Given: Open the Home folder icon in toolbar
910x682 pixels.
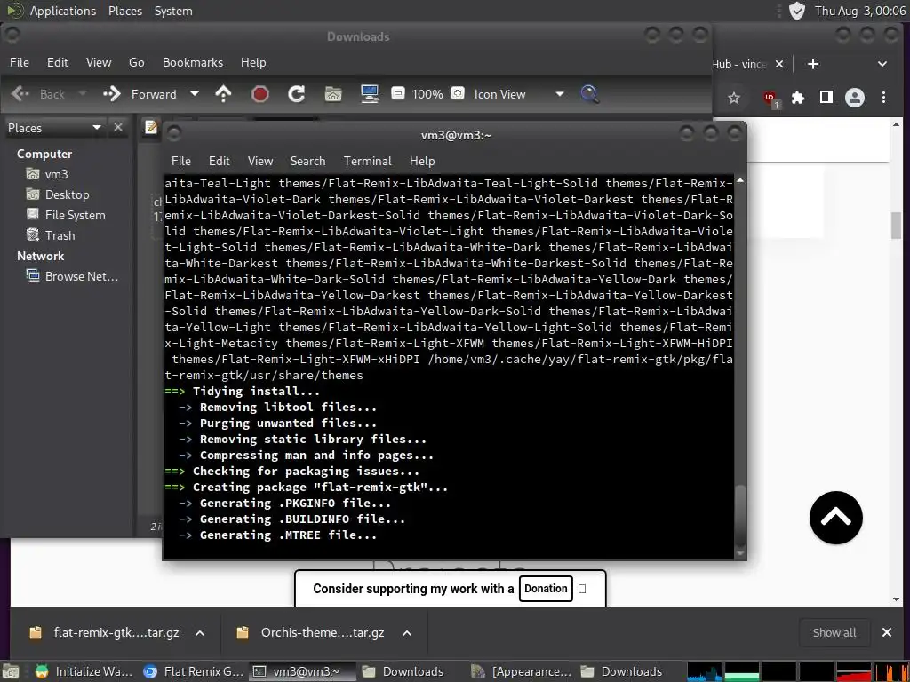Looking at the screenshot, I should click(x=333, y=94).
